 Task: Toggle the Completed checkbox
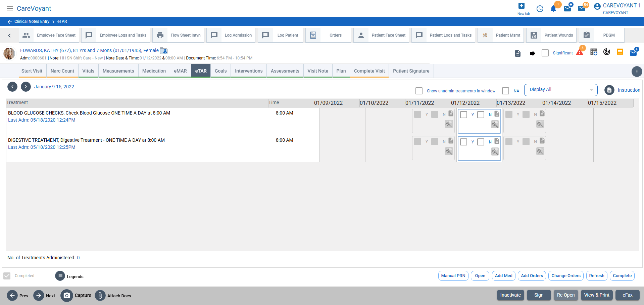point(7,276)
